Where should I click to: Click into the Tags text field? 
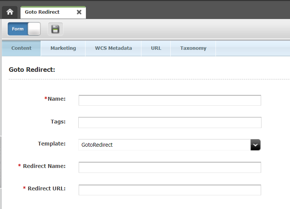(x=170, y=122)
